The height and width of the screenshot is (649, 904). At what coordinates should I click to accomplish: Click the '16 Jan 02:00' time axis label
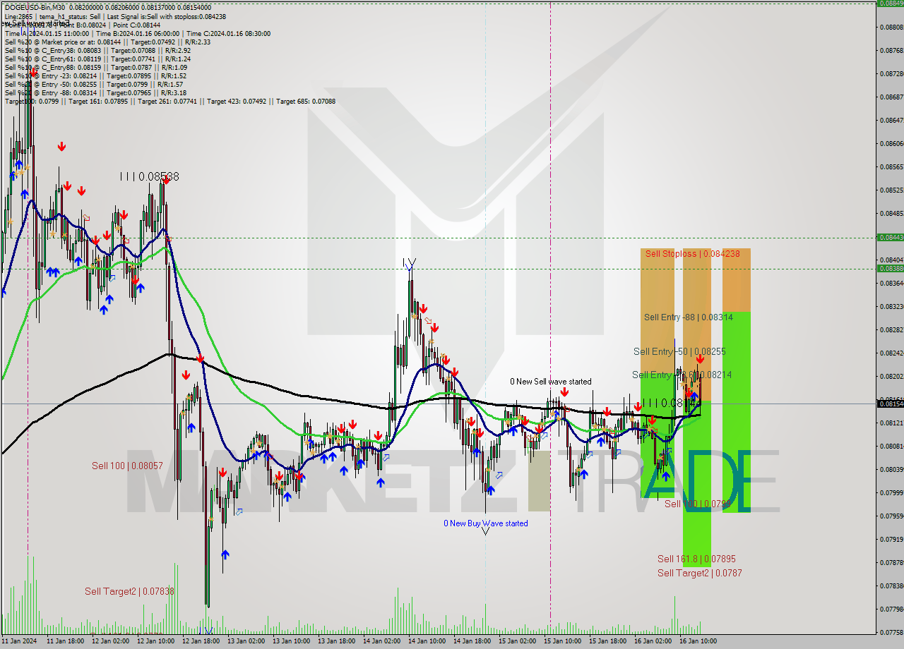pos(653,641)
